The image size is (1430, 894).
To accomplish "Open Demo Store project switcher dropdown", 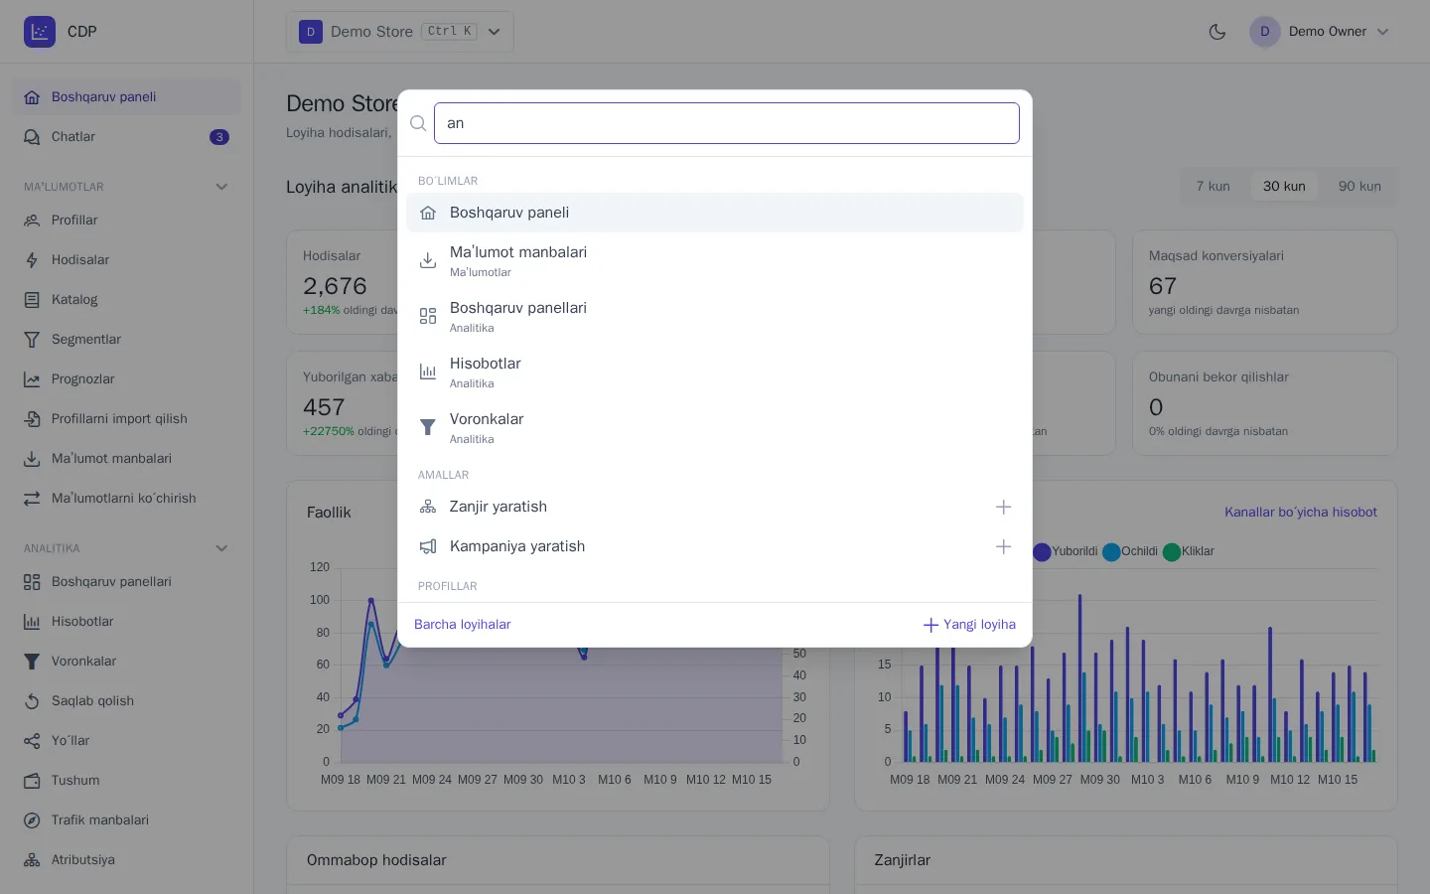I will (400, 32).
